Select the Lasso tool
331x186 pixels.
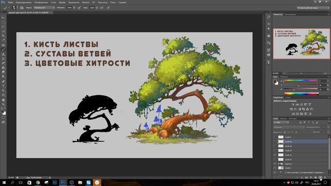(x=3, y=27)
